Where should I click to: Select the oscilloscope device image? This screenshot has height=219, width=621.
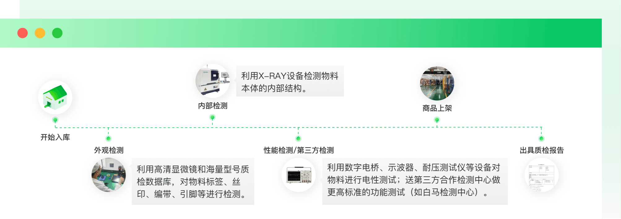[x=299, y=175]
